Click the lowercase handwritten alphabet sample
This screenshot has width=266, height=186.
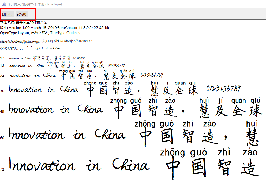click(x=20, y=42)
